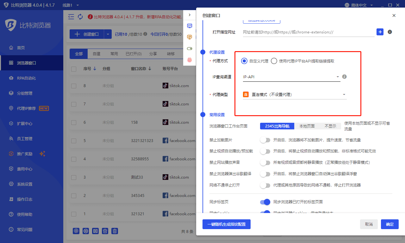Confirm the dialog with the 确定 button

click(389, 224)
